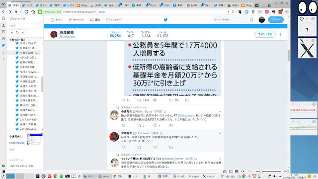Go back with the browser back arrow
The width and height of the screenshot is (318, 179).
coord(3,12)
